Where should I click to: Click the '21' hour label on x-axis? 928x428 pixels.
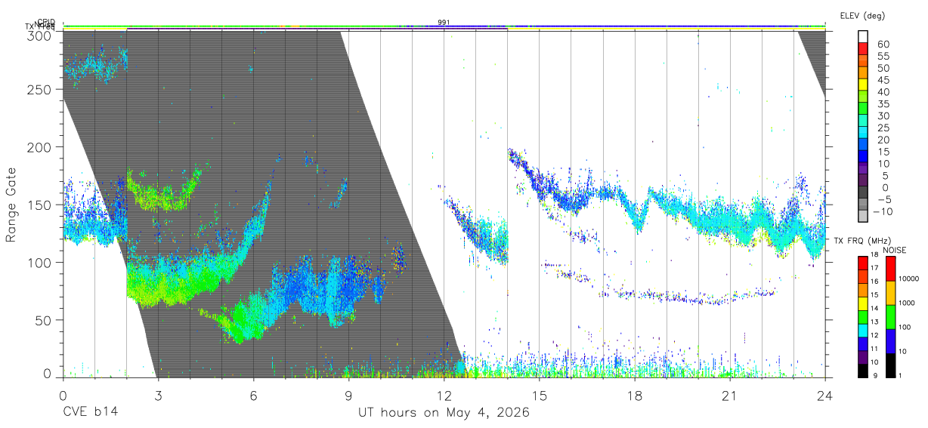[730, 396]
